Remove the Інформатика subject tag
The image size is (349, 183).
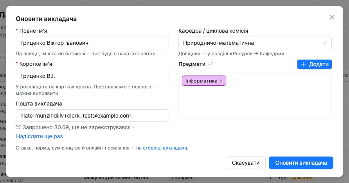coord(221,81)
